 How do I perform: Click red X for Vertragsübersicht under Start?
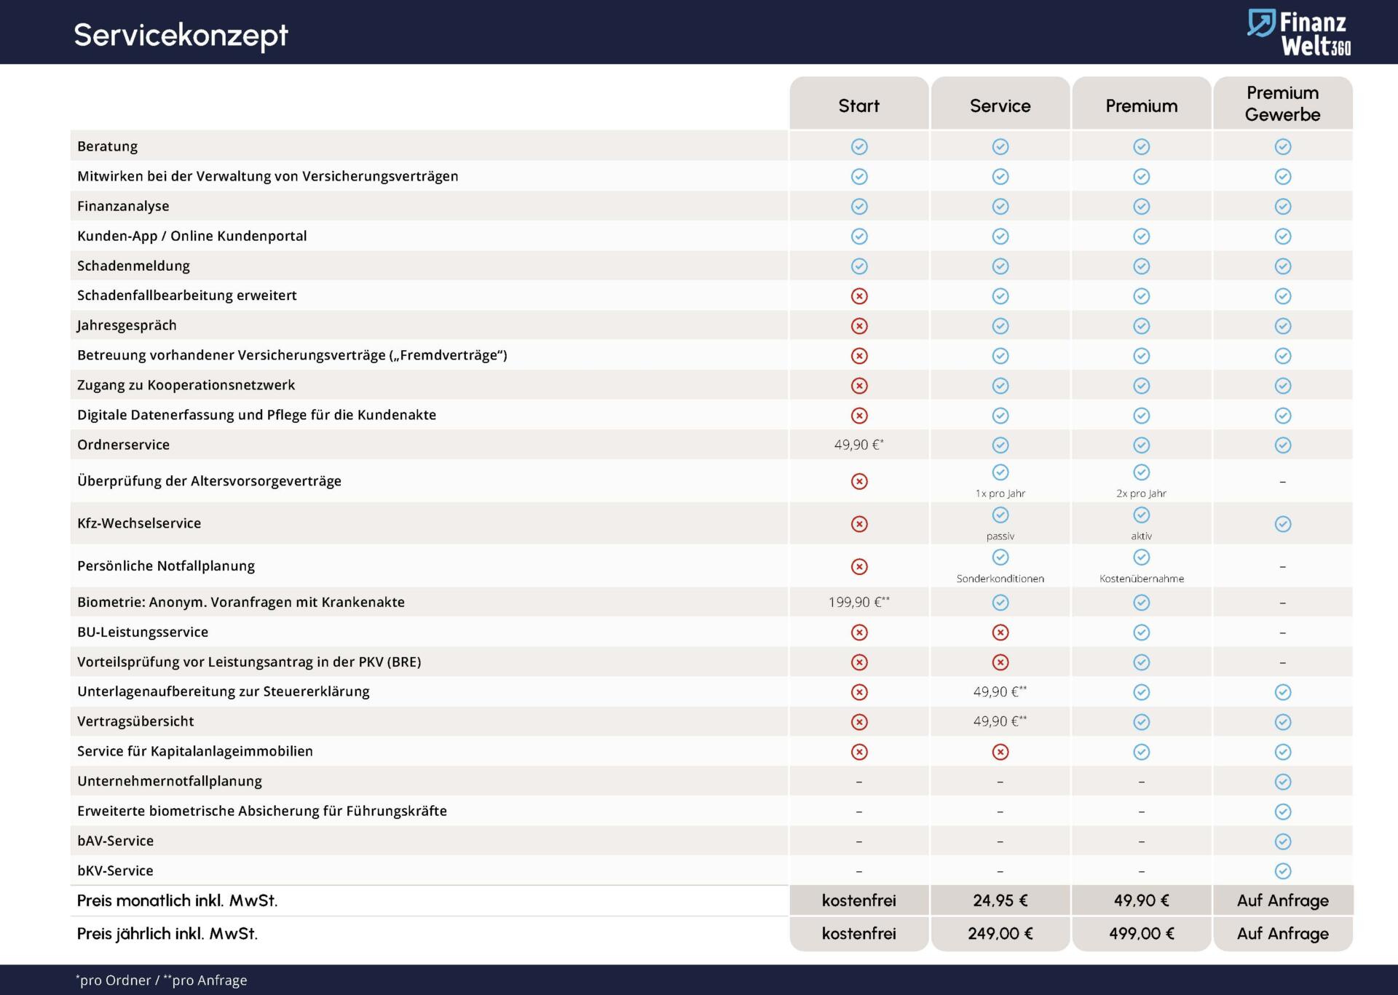click(x=859, y=722)
